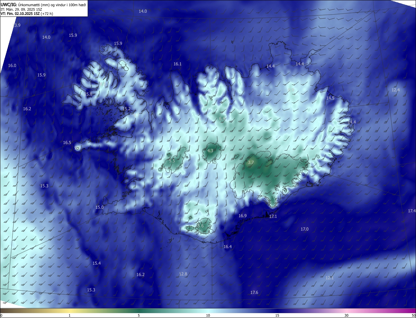This screenshot has width=416, height=318.
Task: Click the "IT: Mán. 29. 09. 2025 15Z" line
Action: [x=21, y=9]
